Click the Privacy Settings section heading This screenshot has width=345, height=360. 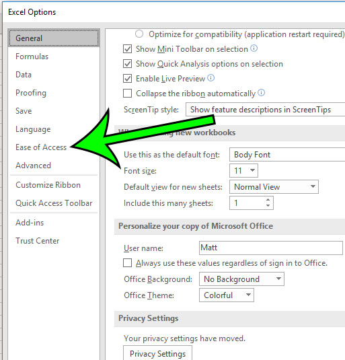149,318
